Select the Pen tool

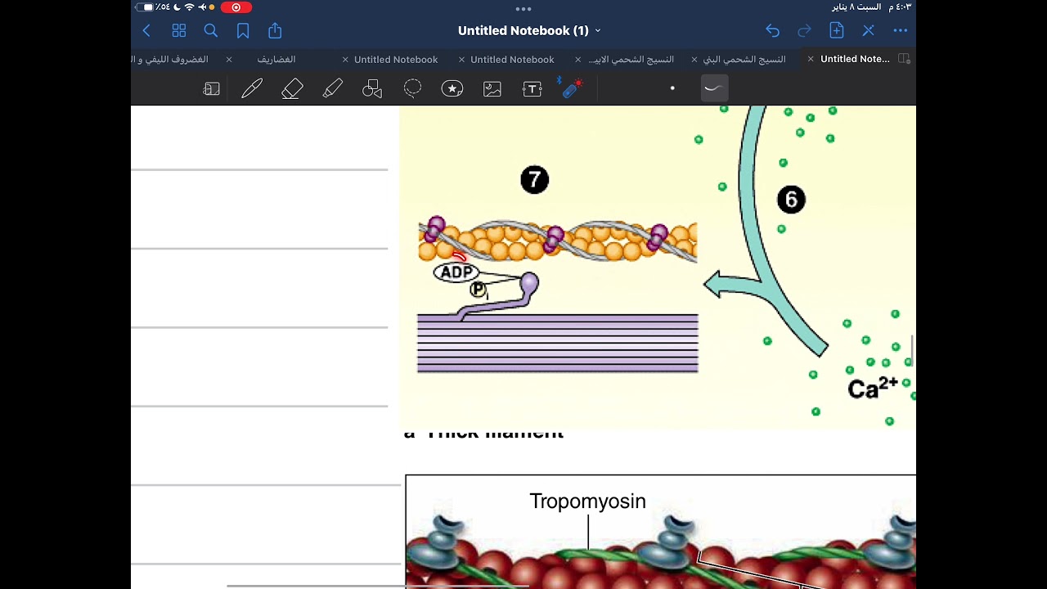pos(252,89)
